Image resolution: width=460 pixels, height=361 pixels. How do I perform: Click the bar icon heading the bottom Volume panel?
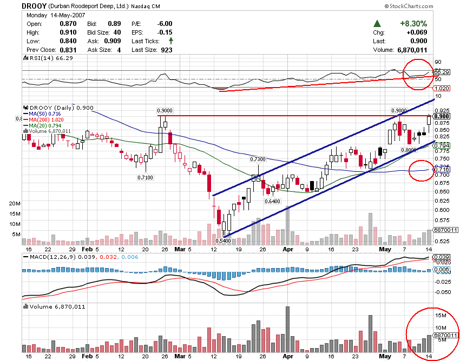pos(26,306)
